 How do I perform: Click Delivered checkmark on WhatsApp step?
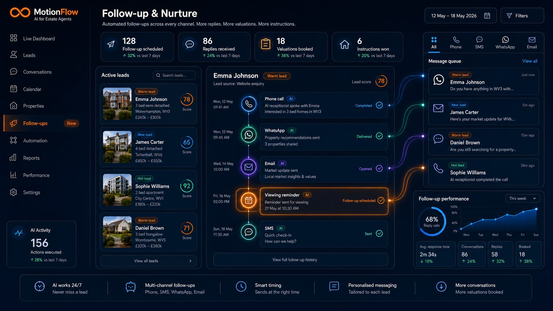click(379, 136)
